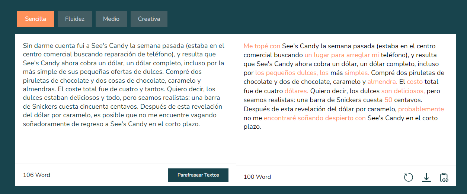
Task: Click the highlighted phrase "Me topé con"
Action: pyautogui.click(x=262, y=46)
